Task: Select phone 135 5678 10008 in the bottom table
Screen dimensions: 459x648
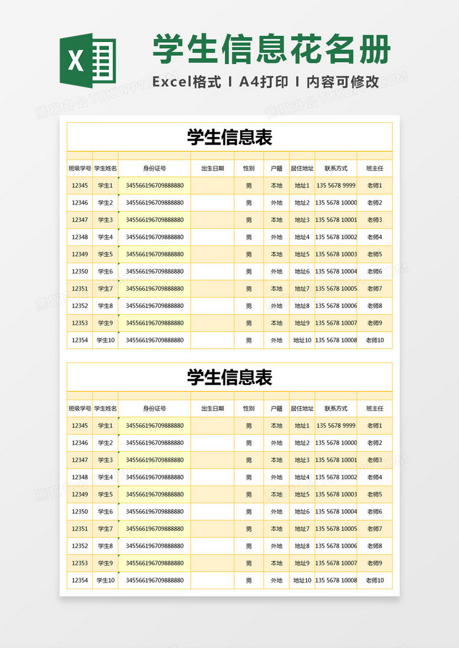Action: pos(336,580)
